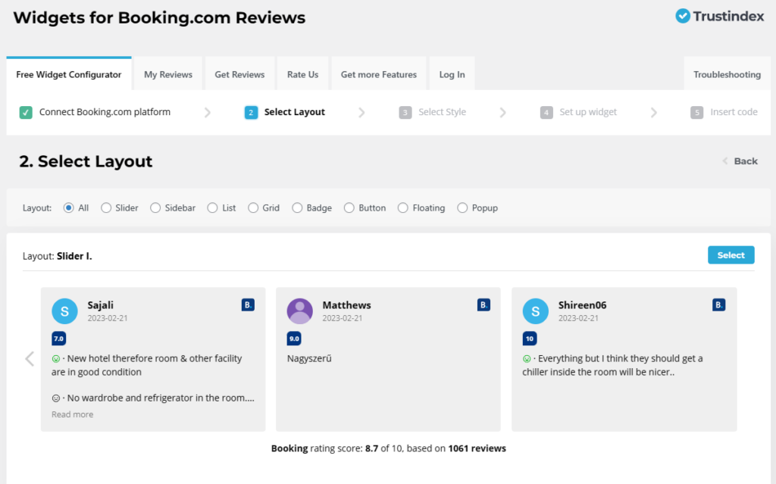
Task: Click the chevron after Connect Booking.com platform
Action: click(x=207, y=111)
